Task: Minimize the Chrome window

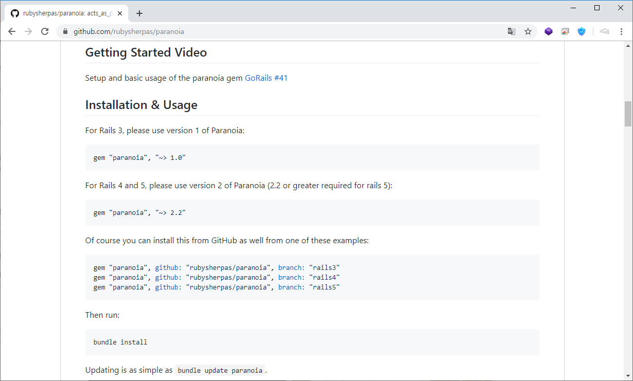Action: 573,8
